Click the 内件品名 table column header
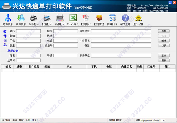Image resolution: width=177 pixels, height=123 pixels. (127, 67)
